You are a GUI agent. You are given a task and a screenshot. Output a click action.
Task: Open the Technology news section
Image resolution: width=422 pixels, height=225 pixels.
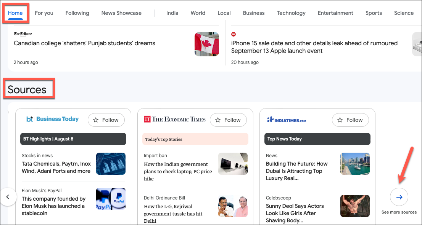coord(291,13)
